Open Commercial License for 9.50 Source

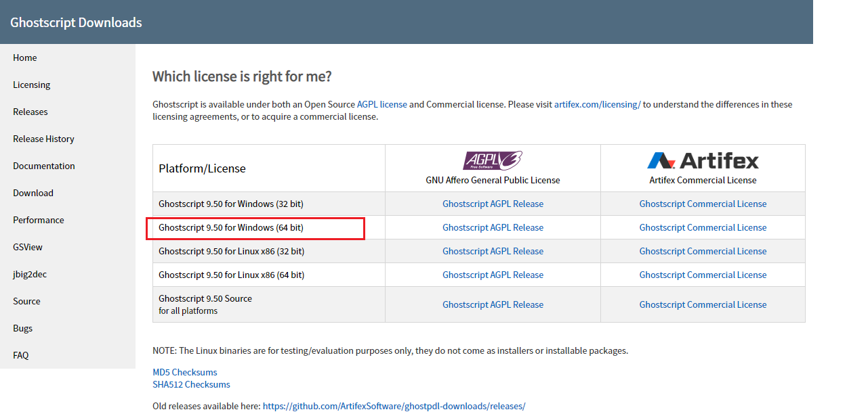point(703,304)
